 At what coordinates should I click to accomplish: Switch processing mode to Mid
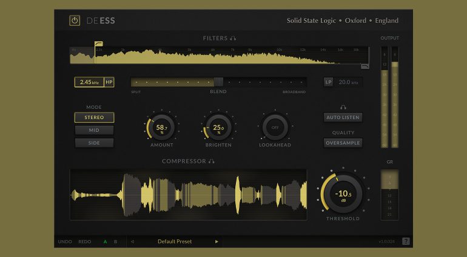point(94,130)
